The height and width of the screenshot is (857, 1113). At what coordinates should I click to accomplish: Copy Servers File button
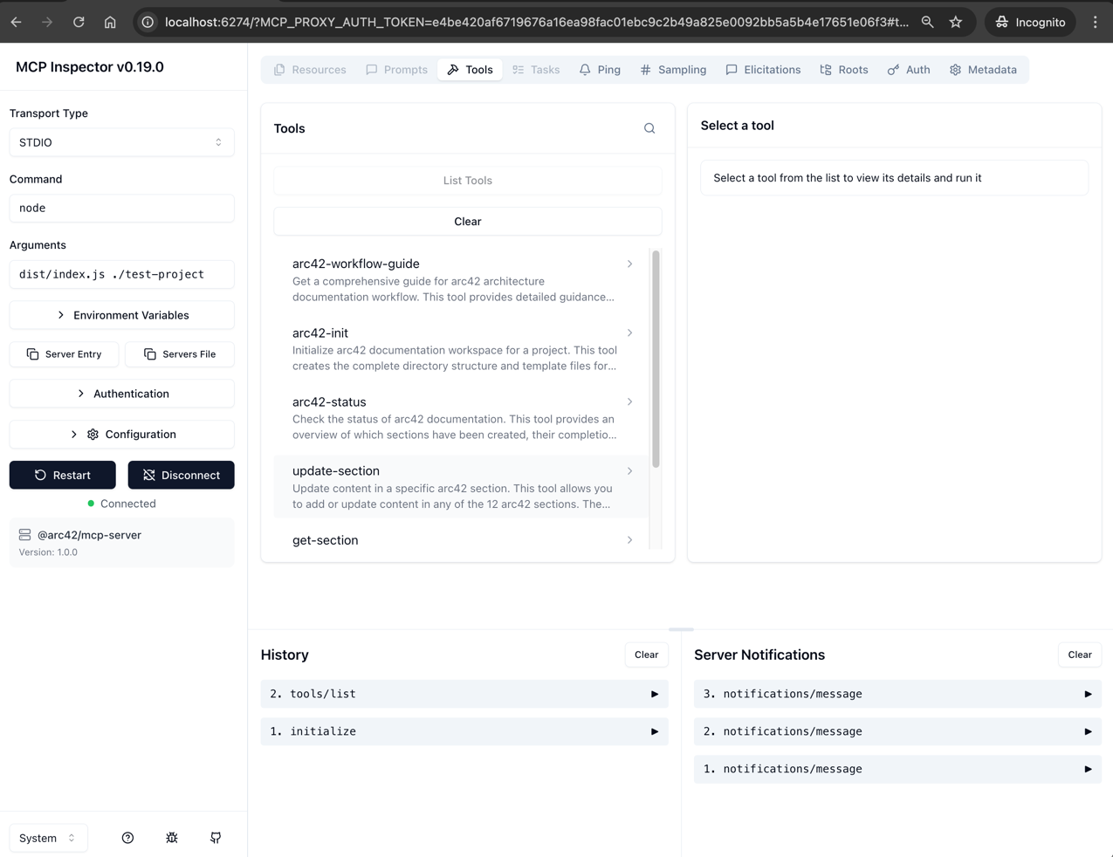pyautogui.click(x=179, y=354)
